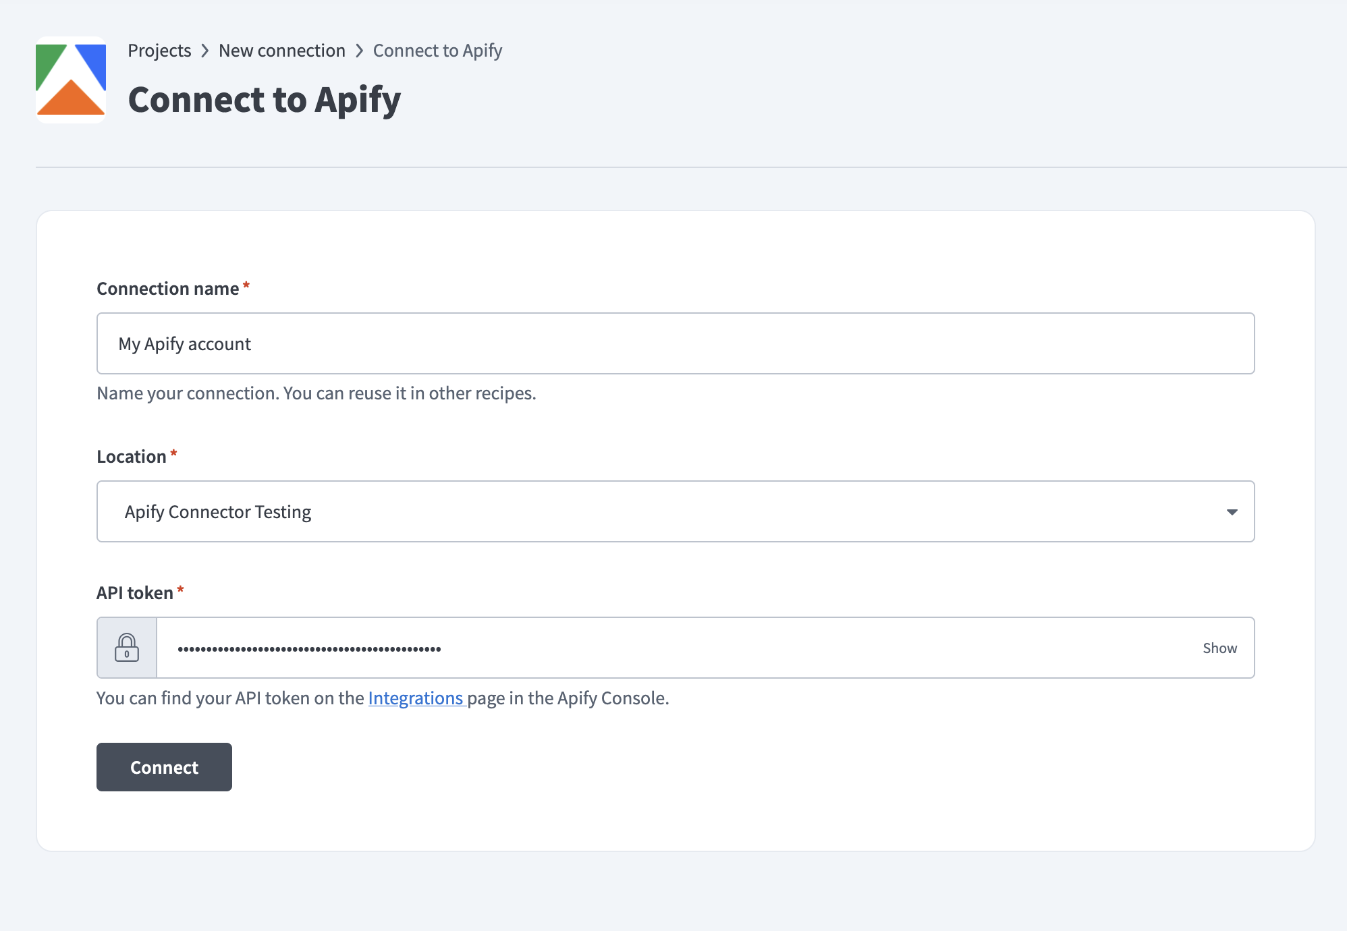Image resolution: width=1347 pixels, height=931 pixels.
Task: Click the chevron before Connect to Apify
Action: tap(359, 50)
